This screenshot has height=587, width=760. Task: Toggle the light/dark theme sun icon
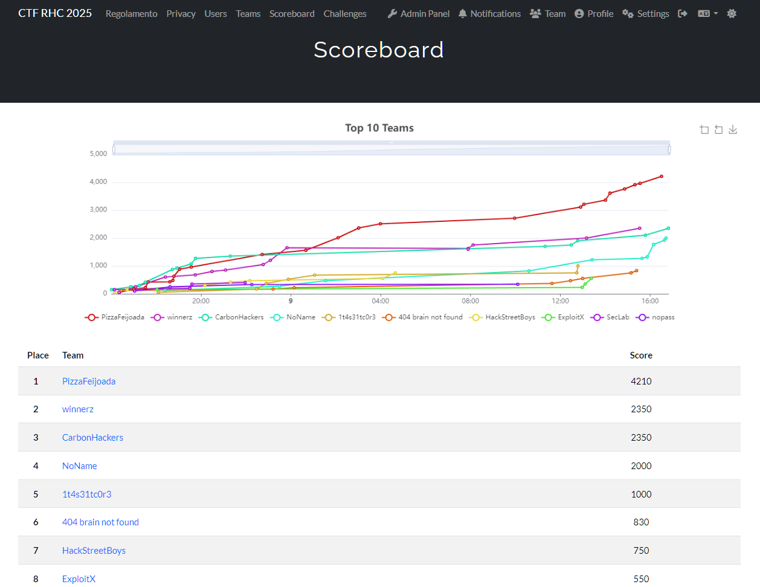tap(732, 13)
